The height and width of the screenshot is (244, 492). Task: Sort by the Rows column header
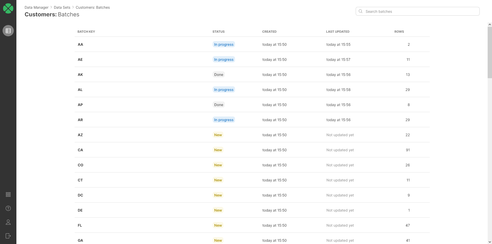399,32
